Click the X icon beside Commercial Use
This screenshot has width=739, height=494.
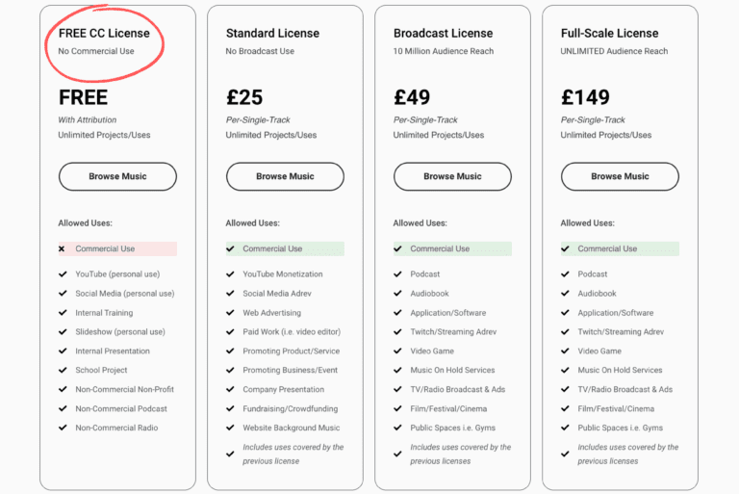[x=62, y=248]
